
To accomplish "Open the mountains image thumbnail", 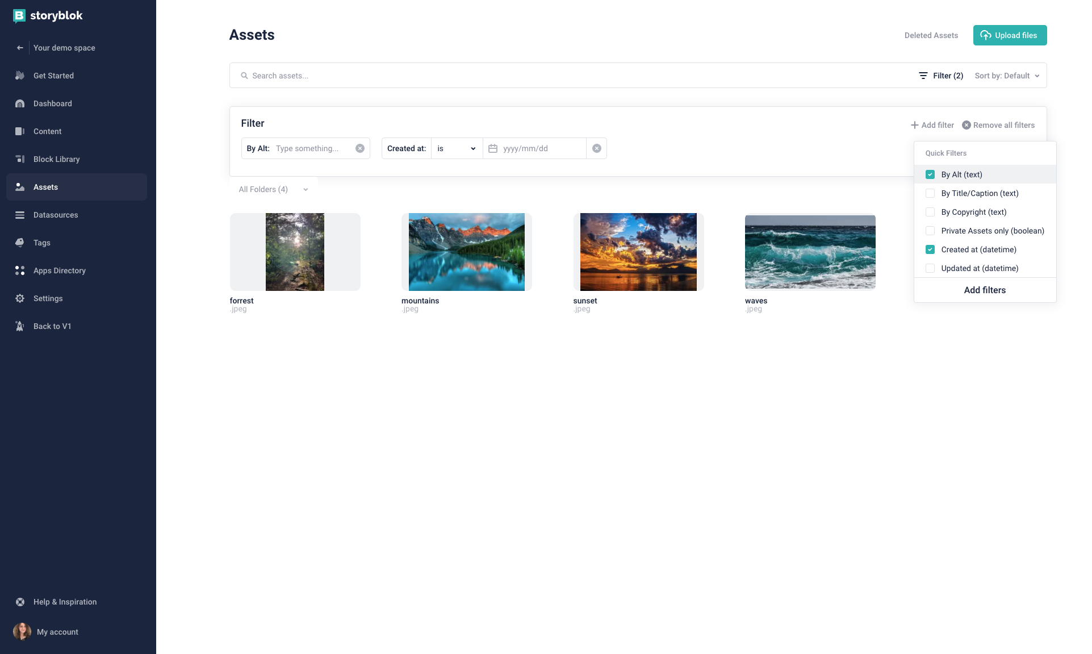I will pyautogui.click(x=467, y=252).
